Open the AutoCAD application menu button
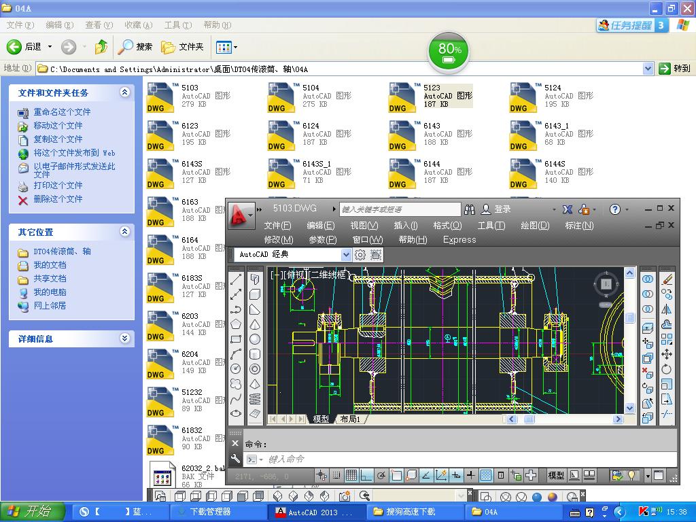Screen dimensions: 696x522 [240, 215]
